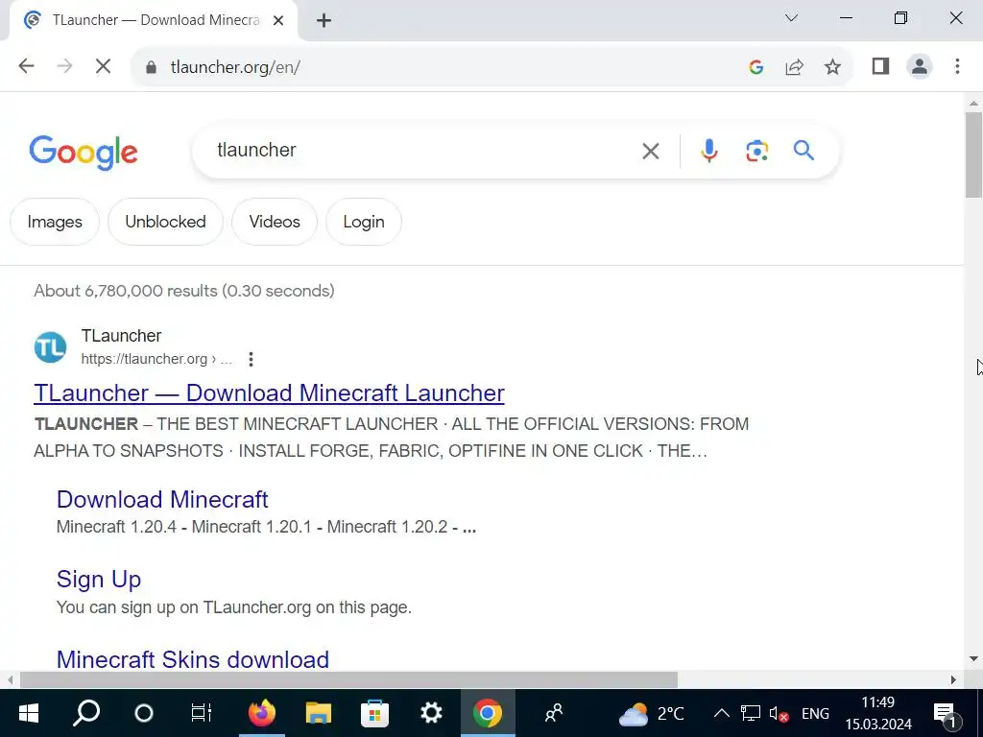
Task: Filter results by Videos
Action: [x=275, y=222]
